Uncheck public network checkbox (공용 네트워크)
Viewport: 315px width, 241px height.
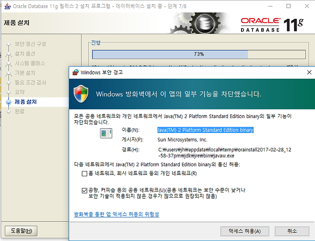pyautogui.click(x=84, y=190)
